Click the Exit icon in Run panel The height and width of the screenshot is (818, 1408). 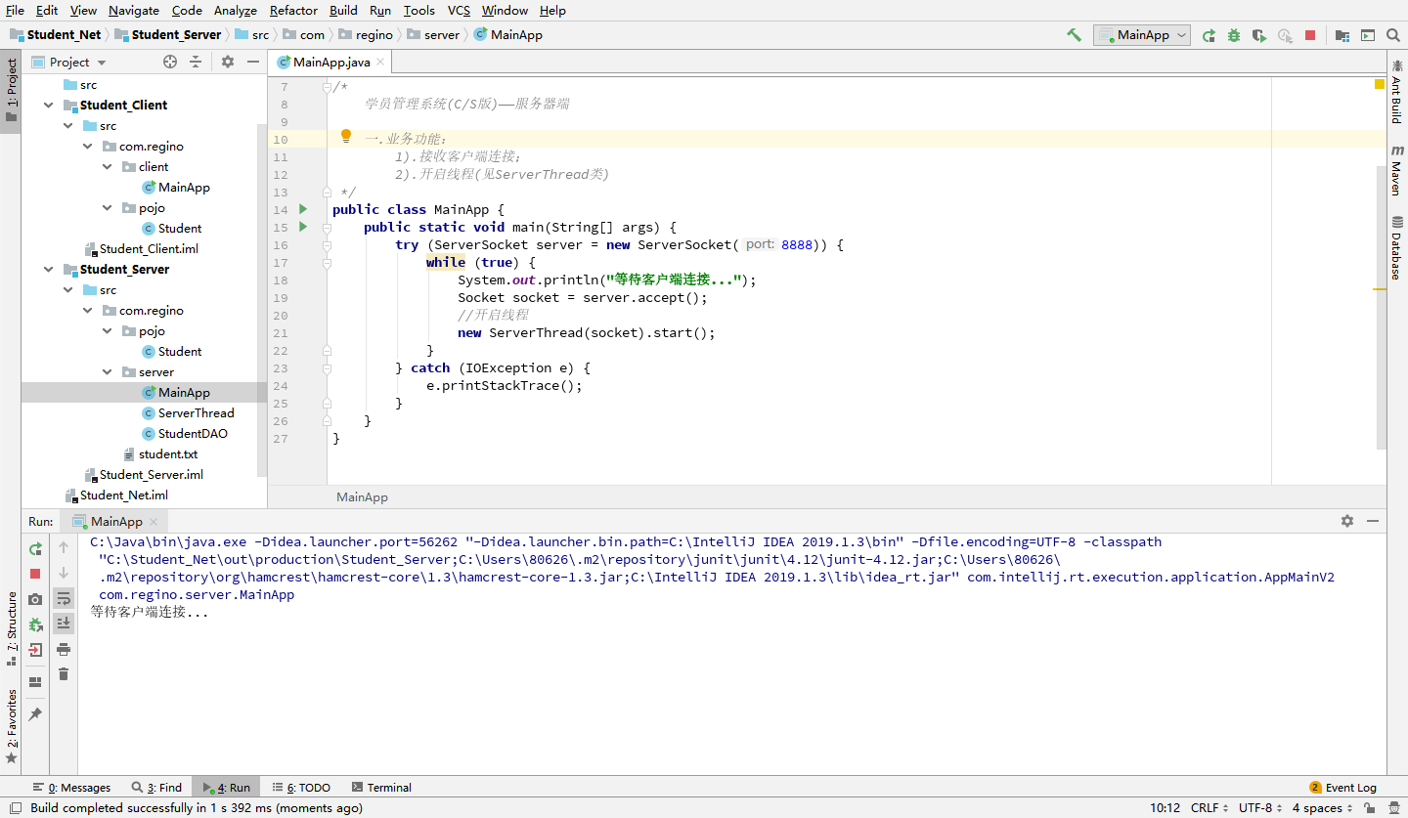(x=35, y=650)
